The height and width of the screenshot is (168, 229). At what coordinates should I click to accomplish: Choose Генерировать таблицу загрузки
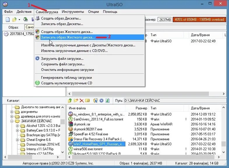90,78
